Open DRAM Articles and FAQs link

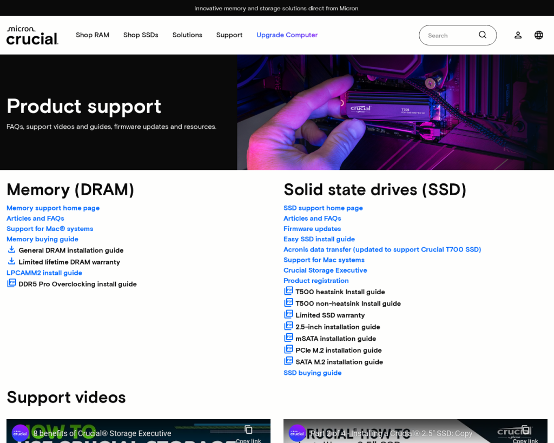click(35, 219)
